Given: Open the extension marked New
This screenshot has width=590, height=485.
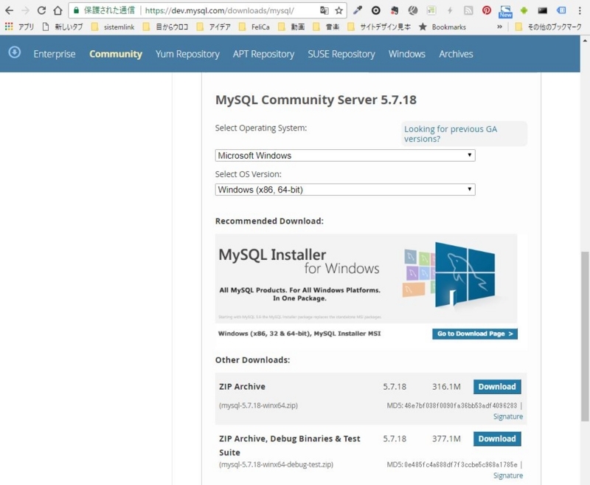Looking at the screenshot, I should click(x=505, y=11).
